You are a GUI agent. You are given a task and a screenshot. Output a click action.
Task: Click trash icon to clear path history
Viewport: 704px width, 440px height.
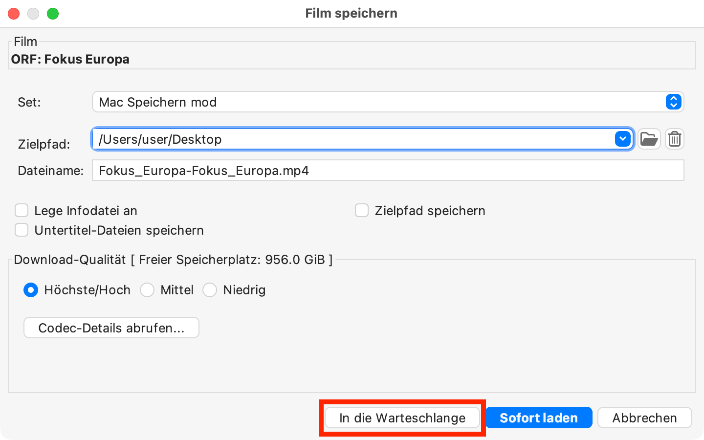(x=674, y=139)
